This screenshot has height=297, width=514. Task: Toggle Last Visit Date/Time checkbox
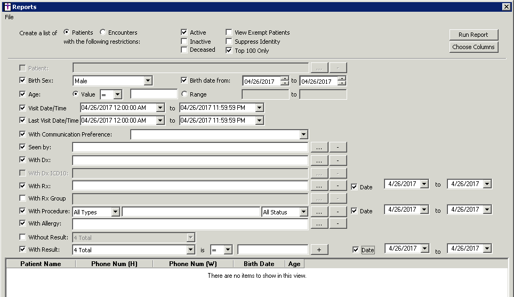point(22,121)
